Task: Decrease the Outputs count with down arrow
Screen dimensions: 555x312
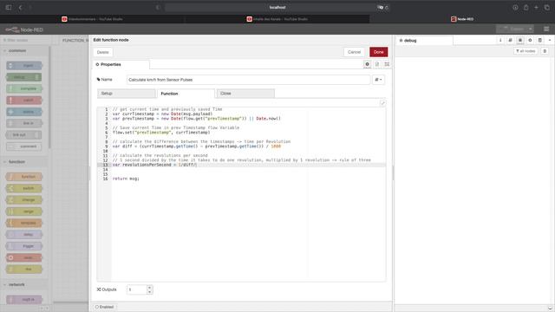Action: pos(149,292)
